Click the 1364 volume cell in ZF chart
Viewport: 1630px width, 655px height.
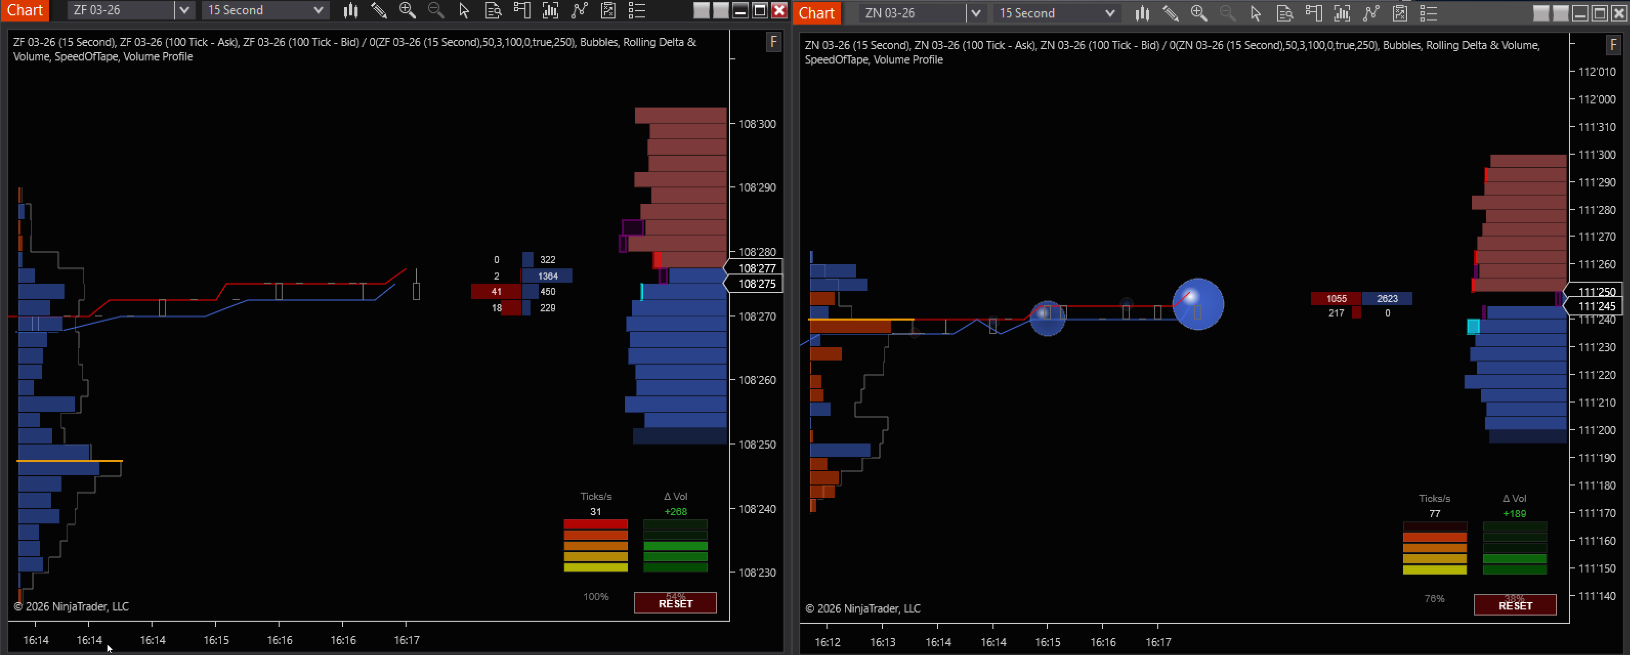pos(547,276)
